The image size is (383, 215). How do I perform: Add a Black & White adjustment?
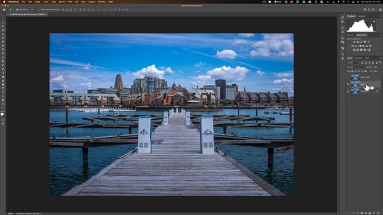[360, 46]
